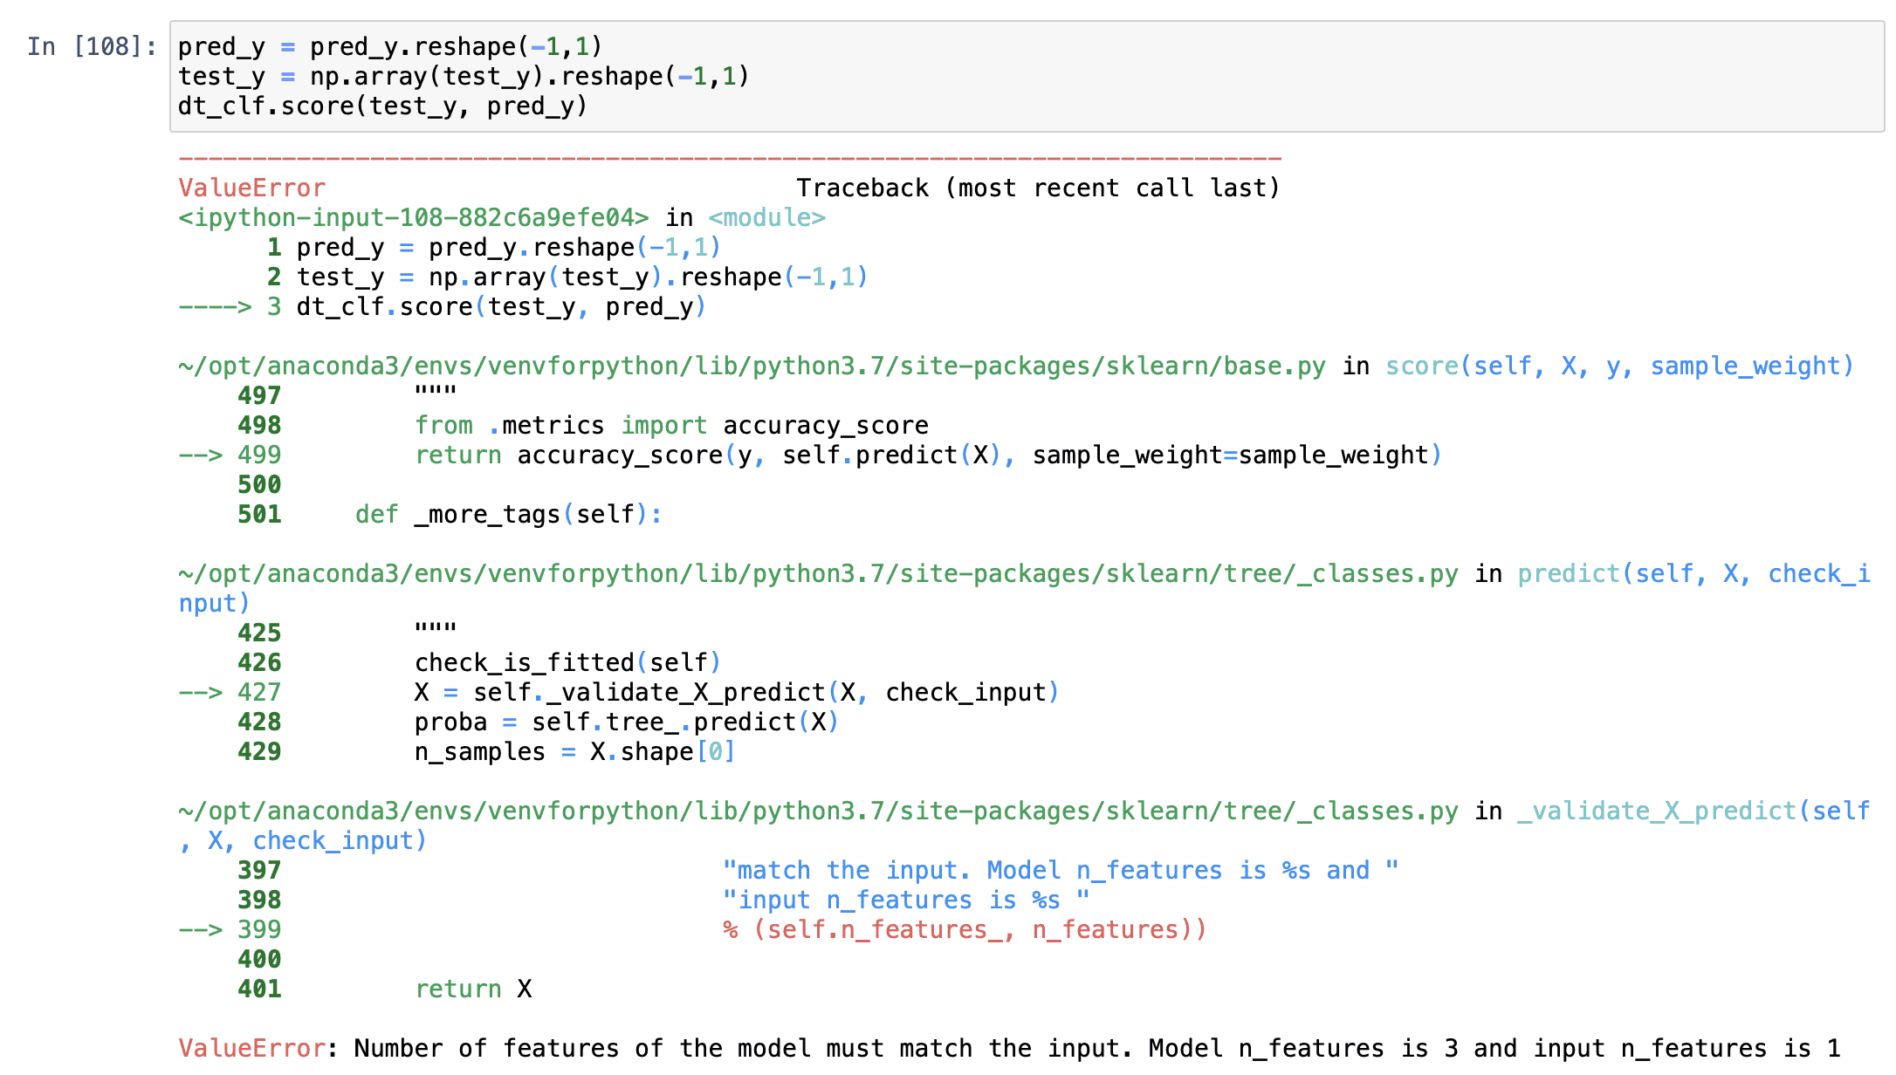Click the sklearn/base.py file path
Image resolution: width=1896 pixels, height=1075 pixels.
point(751,366)
